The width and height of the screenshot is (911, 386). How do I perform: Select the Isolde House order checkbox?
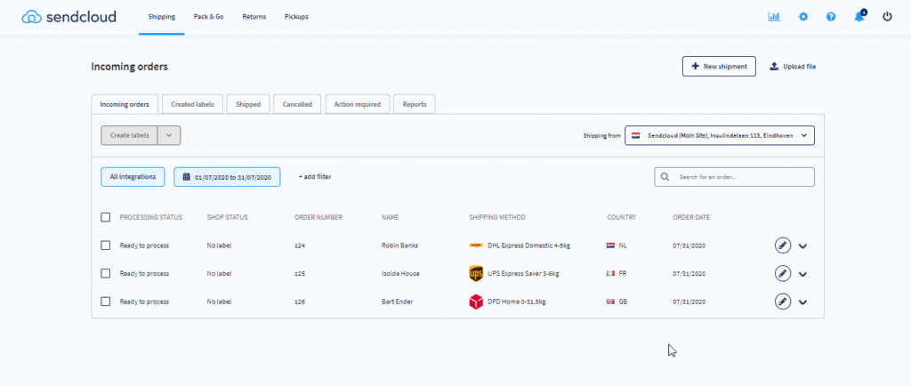[105, 273]
